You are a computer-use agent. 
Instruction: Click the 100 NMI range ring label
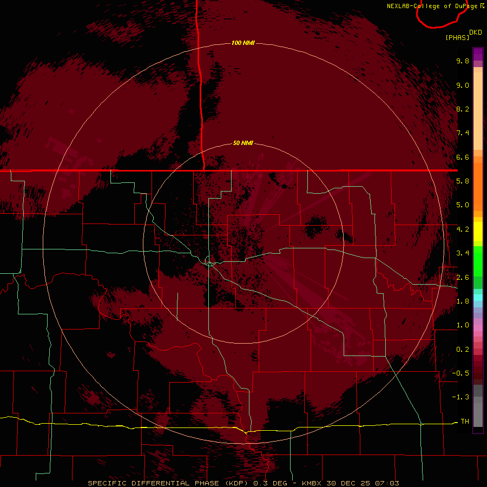coord(243,43)
